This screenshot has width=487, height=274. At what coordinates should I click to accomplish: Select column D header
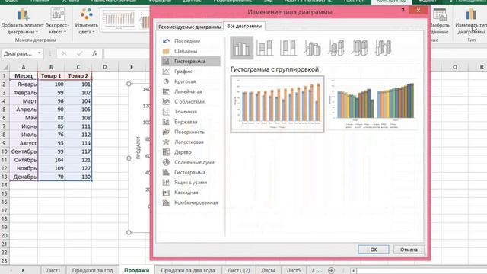(x=105, y=67)
